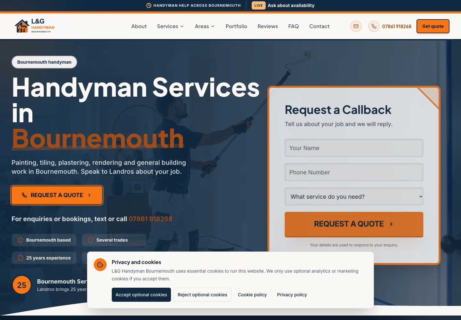Screen dimensions: 461x320
Task: Click the cookie icon in privacy banner
Action: pyautogui.click(x=100, y=265)
